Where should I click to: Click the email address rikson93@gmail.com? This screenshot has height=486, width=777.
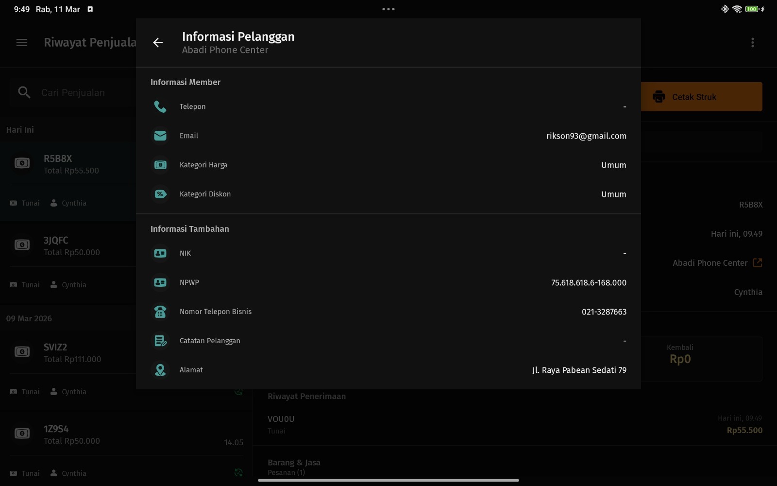point(586,136)
